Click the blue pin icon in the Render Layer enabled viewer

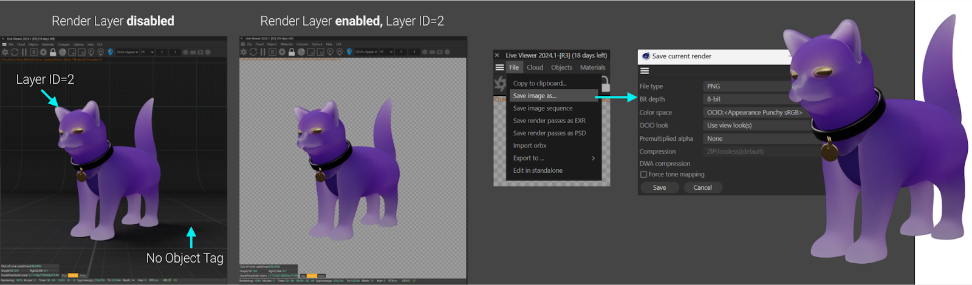click(x=349, y=52)
